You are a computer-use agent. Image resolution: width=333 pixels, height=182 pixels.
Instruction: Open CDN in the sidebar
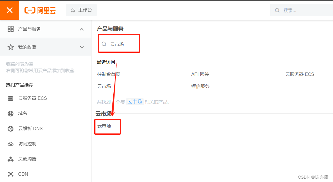tap(23, 174)
